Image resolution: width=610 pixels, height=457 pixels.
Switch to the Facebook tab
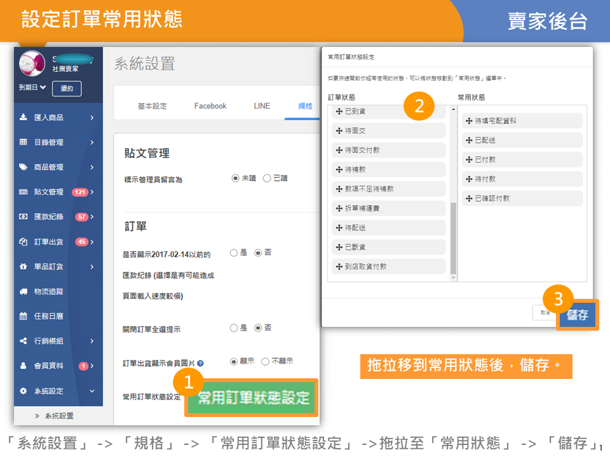pyautogui.click(x=210, y=106)
